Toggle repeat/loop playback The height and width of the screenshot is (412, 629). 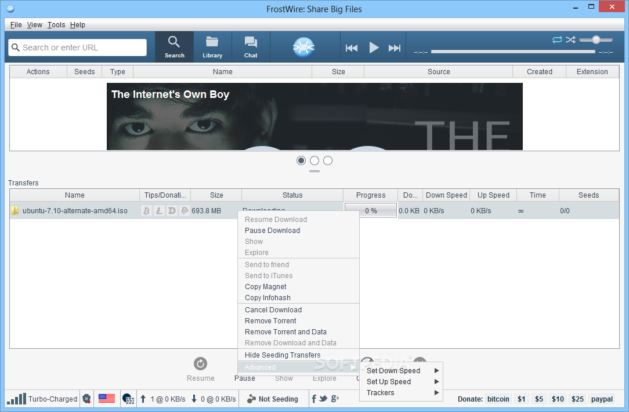[557, 39]
